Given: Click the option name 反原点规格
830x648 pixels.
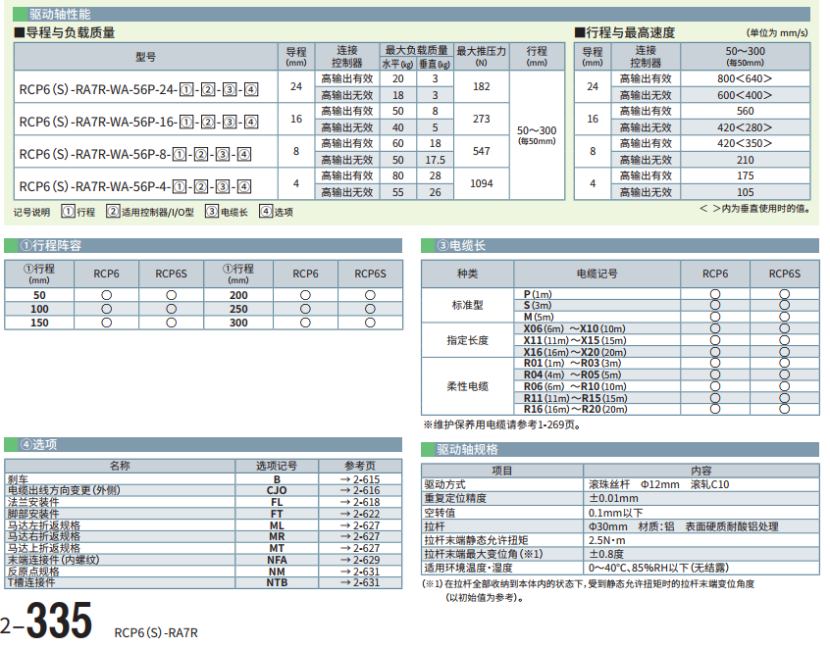Looking at the screenshot, I should pyautogui.click(x=32, y=572).
